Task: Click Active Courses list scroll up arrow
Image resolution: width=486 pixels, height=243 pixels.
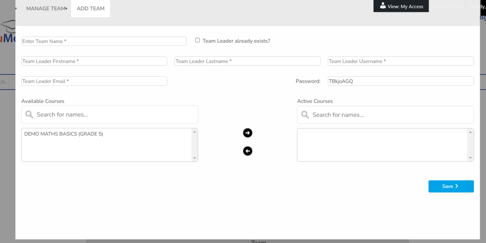Action: coord(470,132)
